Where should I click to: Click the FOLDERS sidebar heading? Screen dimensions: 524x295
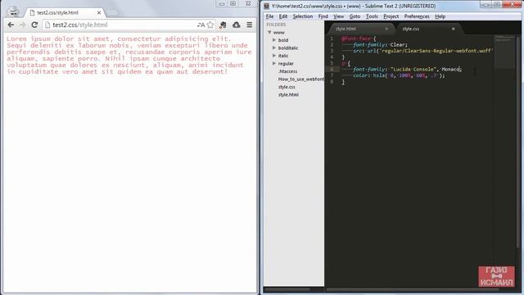(x=276, y=25)
